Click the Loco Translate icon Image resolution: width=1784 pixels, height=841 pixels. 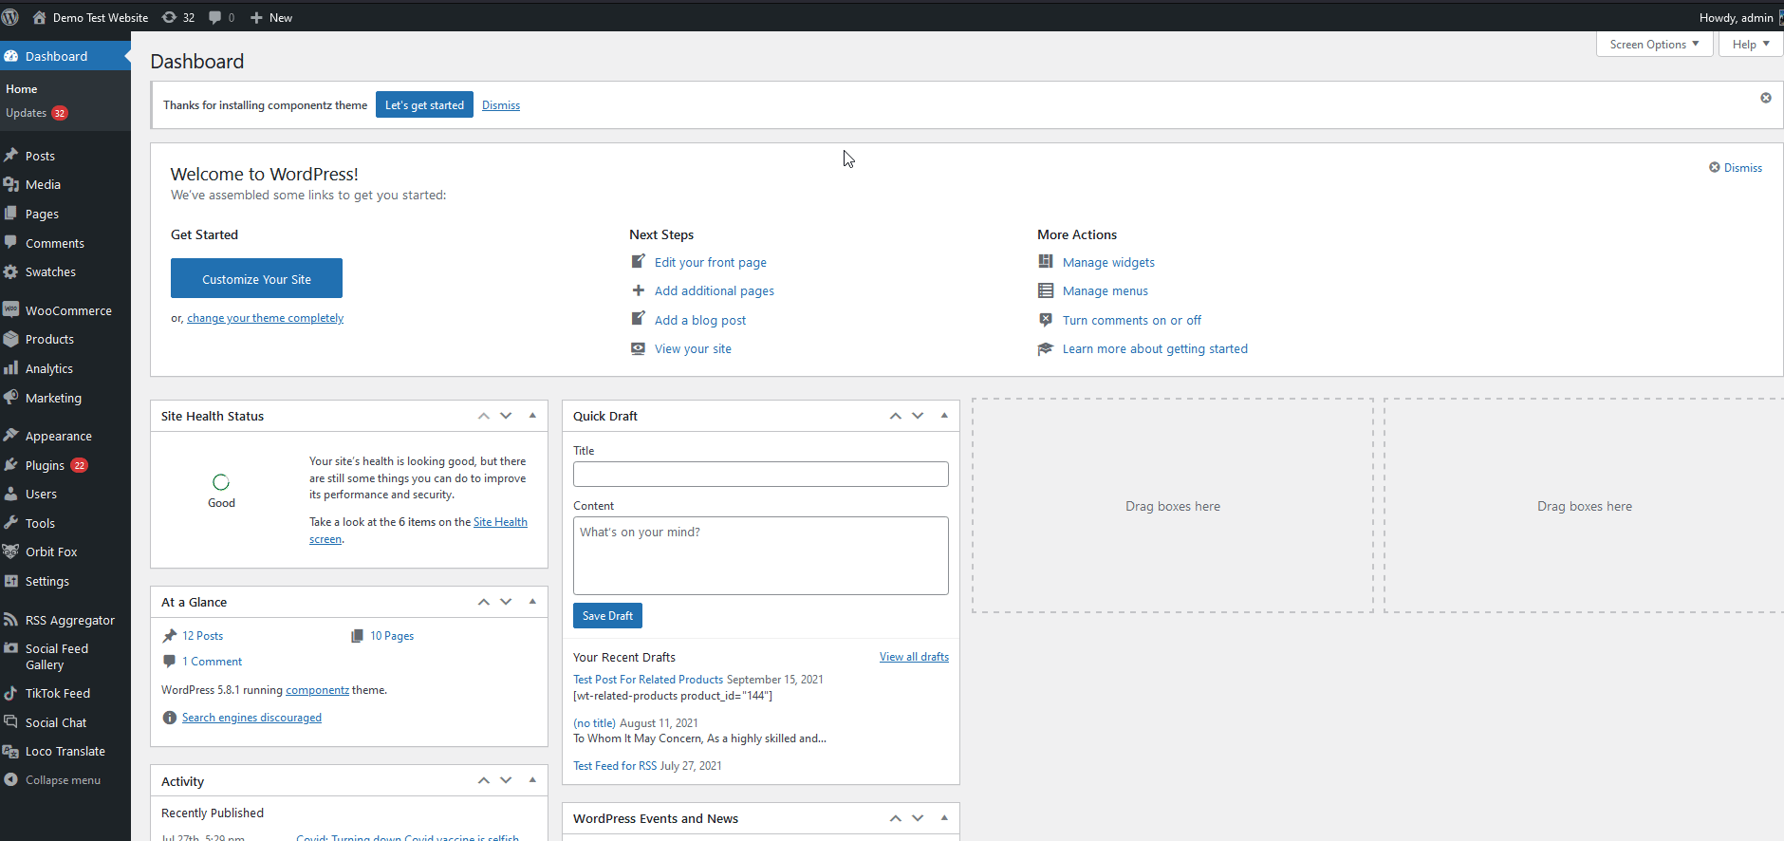tap(11, 751)
